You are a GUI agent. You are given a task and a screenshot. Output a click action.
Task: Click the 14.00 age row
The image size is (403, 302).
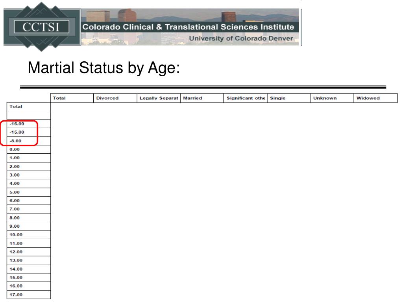(x=28, y=269)
